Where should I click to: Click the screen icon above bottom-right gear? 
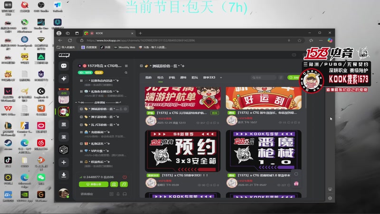pos(330,189)
